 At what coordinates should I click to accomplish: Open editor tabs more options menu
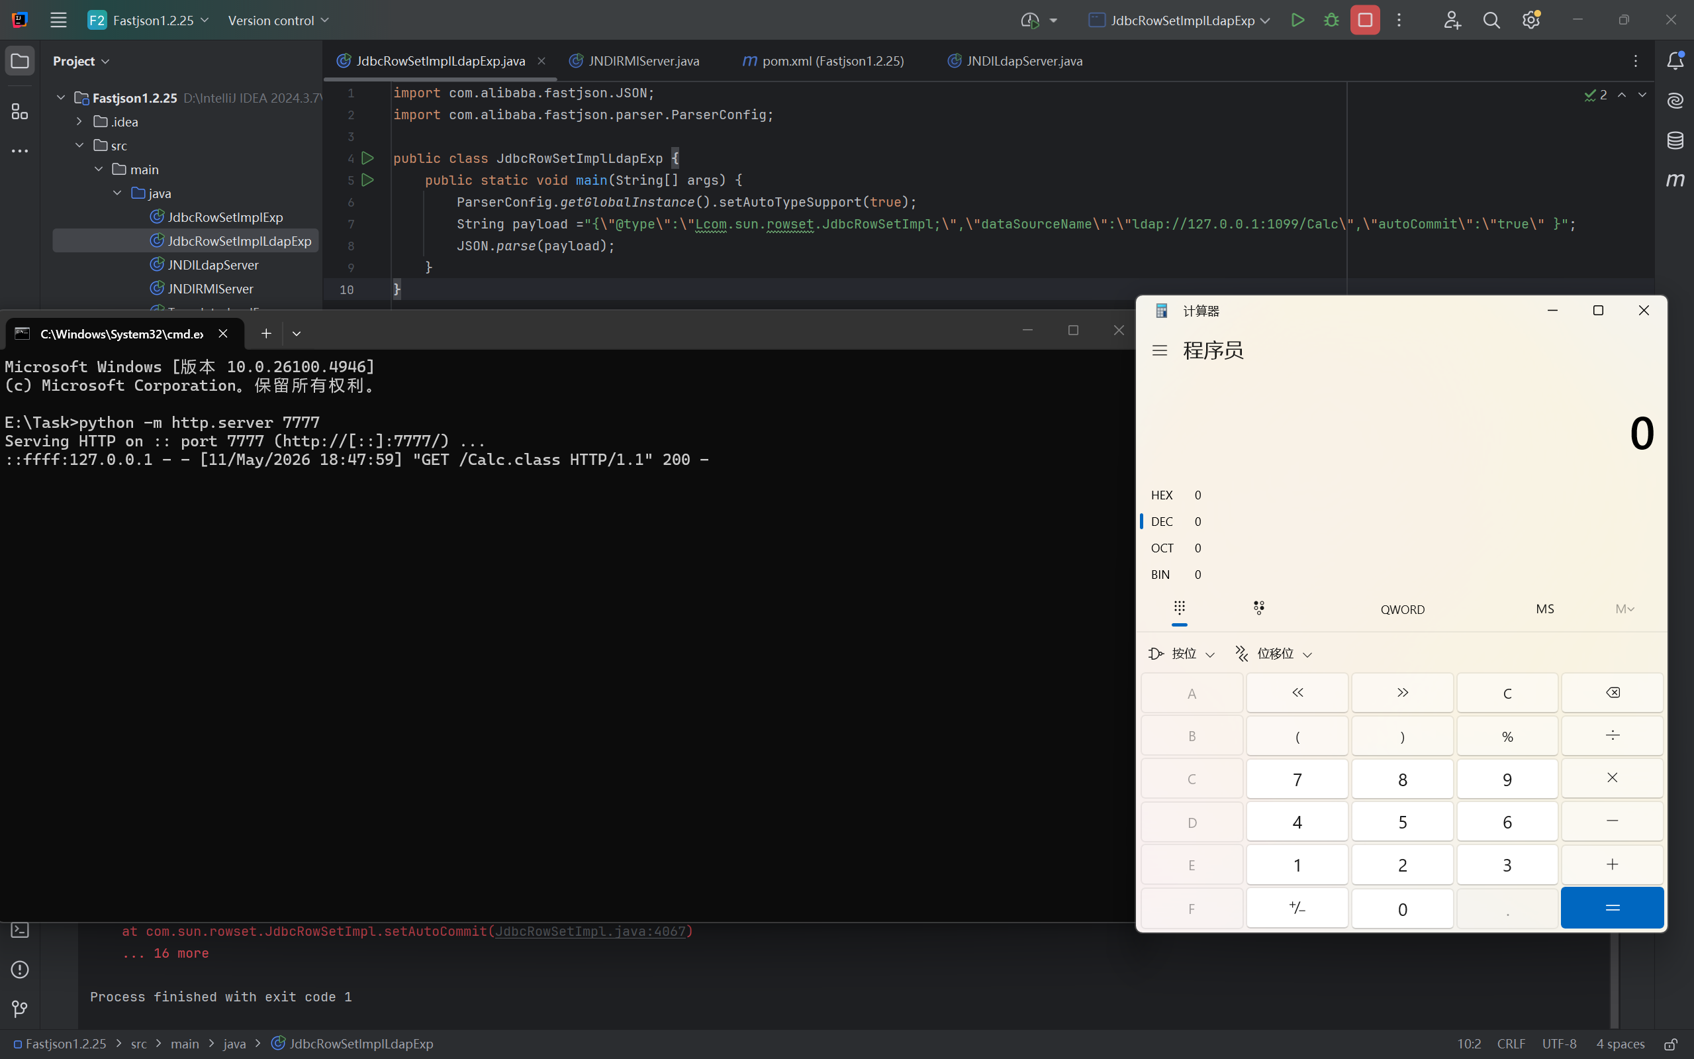[1636, 61]
